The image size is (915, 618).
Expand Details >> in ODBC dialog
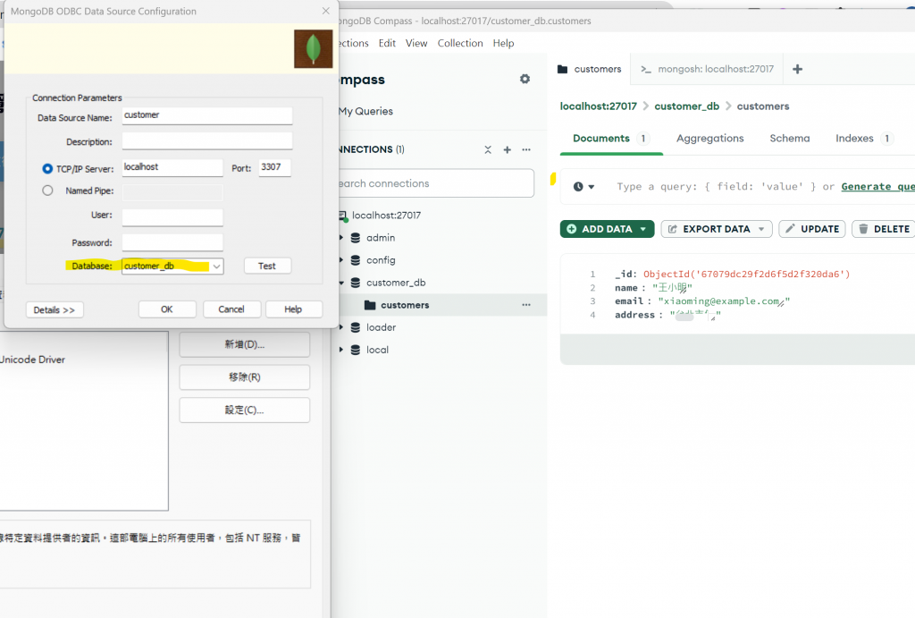pos(55,309)
